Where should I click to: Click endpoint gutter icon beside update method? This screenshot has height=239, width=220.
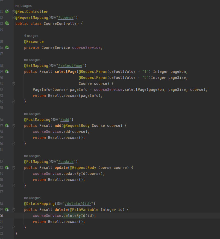(7, 168)
